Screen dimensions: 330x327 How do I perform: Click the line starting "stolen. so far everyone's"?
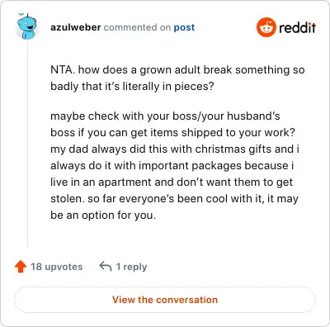click(174, 199)
